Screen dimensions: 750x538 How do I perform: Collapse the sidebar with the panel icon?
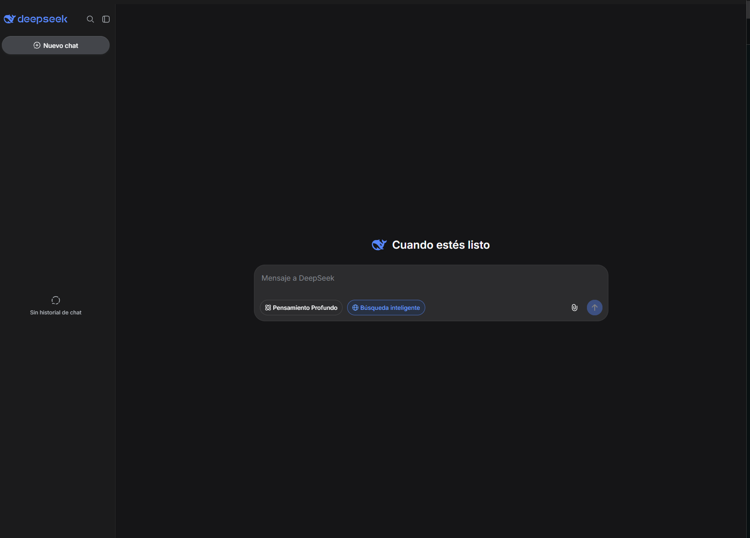pos(106,19)
